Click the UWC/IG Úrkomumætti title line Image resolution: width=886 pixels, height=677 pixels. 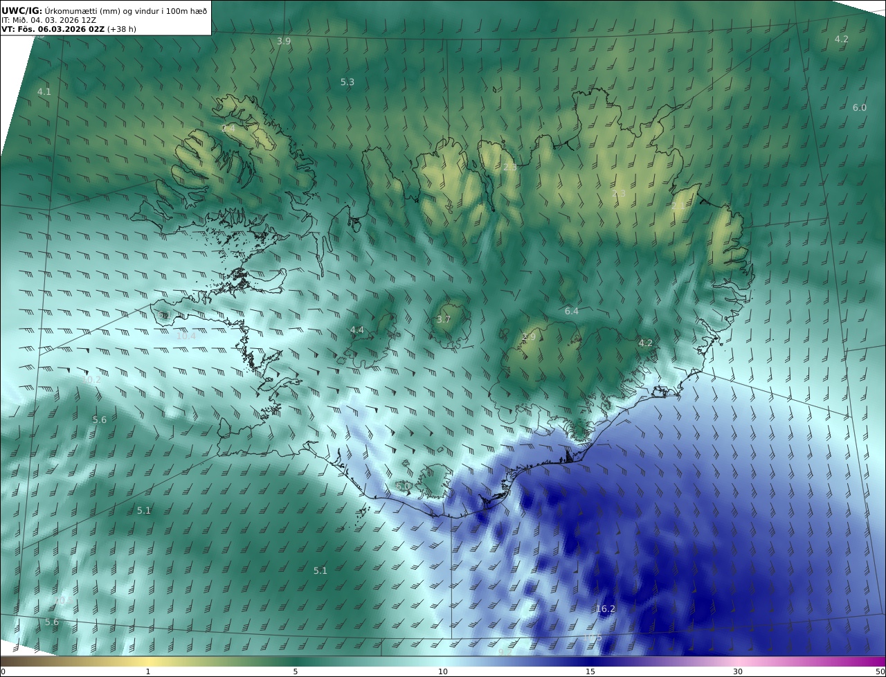click(104, 10)
